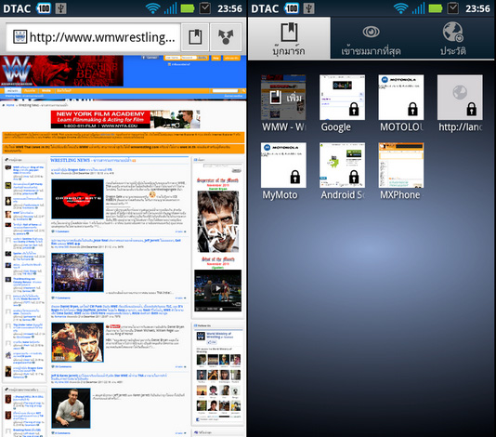The image size is (496, 437).
Task: Tap the battery icon in right status bar
Action: (x=436, y=8)
